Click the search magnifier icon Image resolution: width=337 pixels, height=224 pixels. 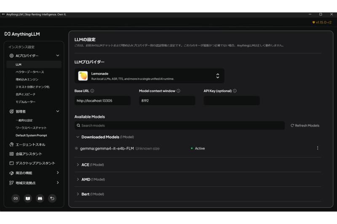pos(78,126)
